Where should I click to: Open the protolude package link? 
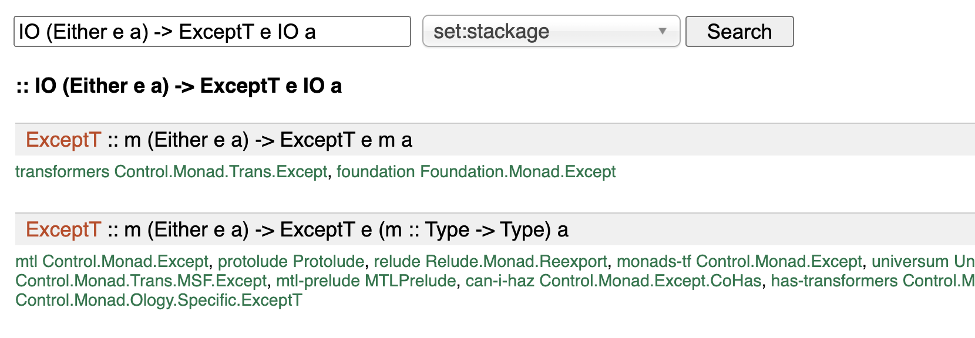[254, 262]
